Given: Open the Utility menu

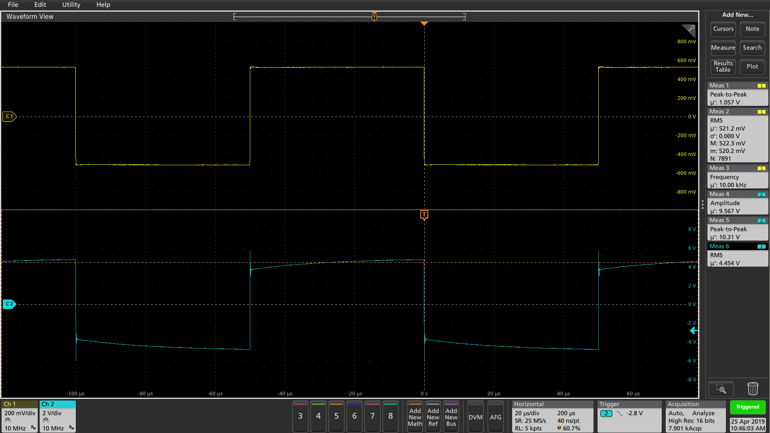Looking at the screenshot, I should point(71,5).
